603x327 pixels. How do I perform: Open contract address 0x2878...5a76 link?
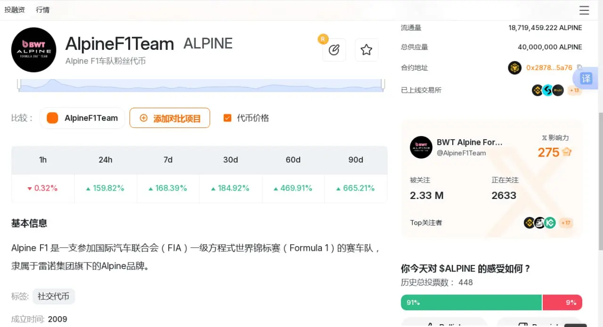[x=549, y=68]
